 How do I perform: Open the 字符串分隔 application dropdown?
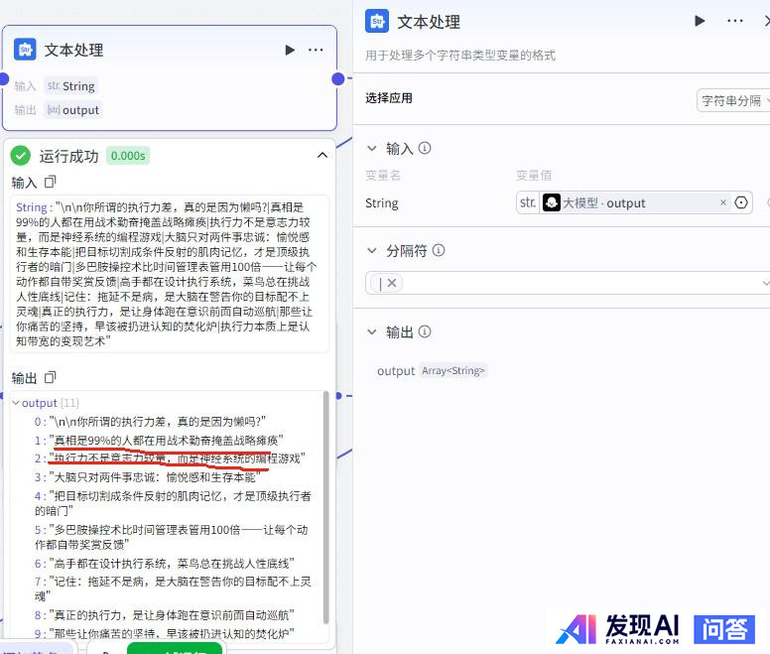pos(732,100)
